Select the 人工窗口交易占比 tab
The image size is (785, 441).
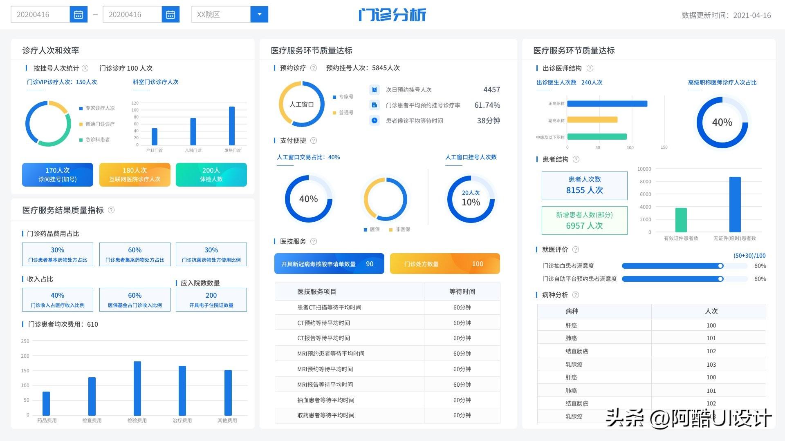pyautogui.click(x=308, y=157)
